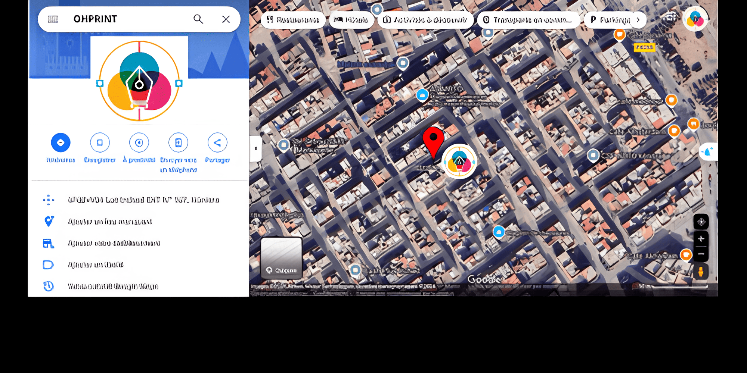Zoom out with the minus button

point(701,254)
